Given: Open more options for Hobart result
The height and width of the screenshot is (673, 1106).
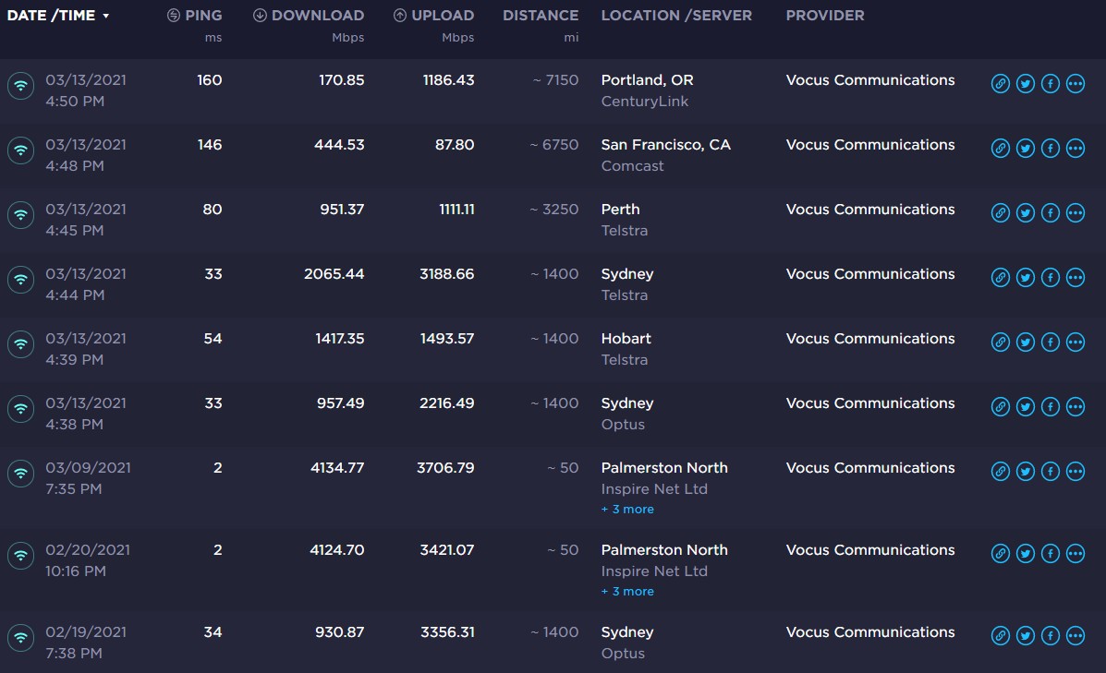Looking at the screenshot, I should 1075,343.
